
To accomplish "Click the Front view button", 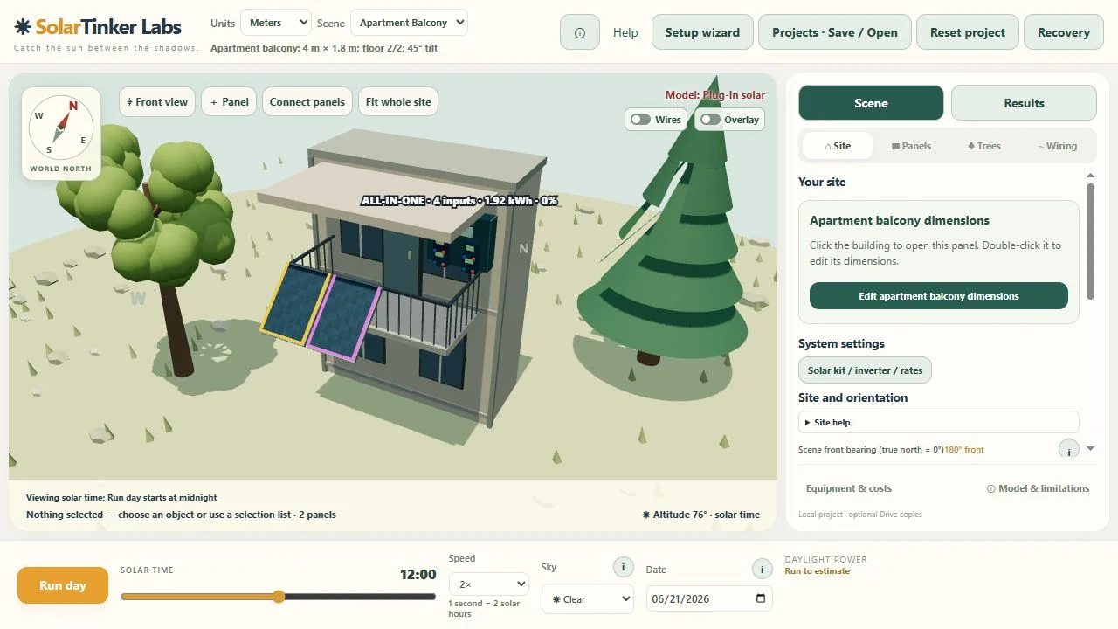I will [157, 102].
